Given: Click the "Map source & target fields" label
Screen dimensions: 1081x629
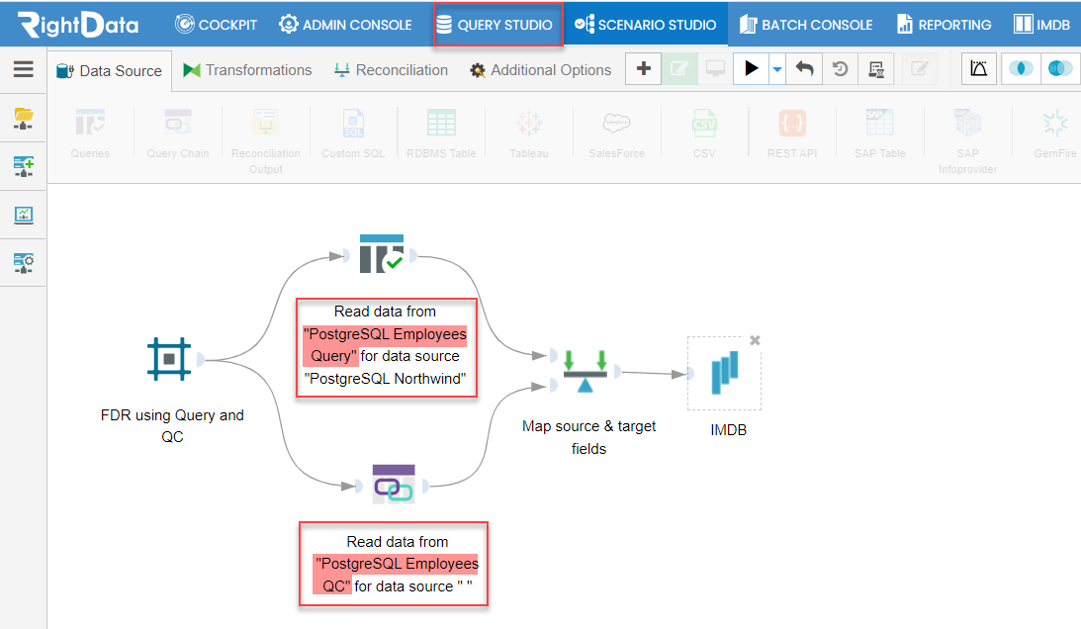Looking at the screenshot, I should (588, 437).
